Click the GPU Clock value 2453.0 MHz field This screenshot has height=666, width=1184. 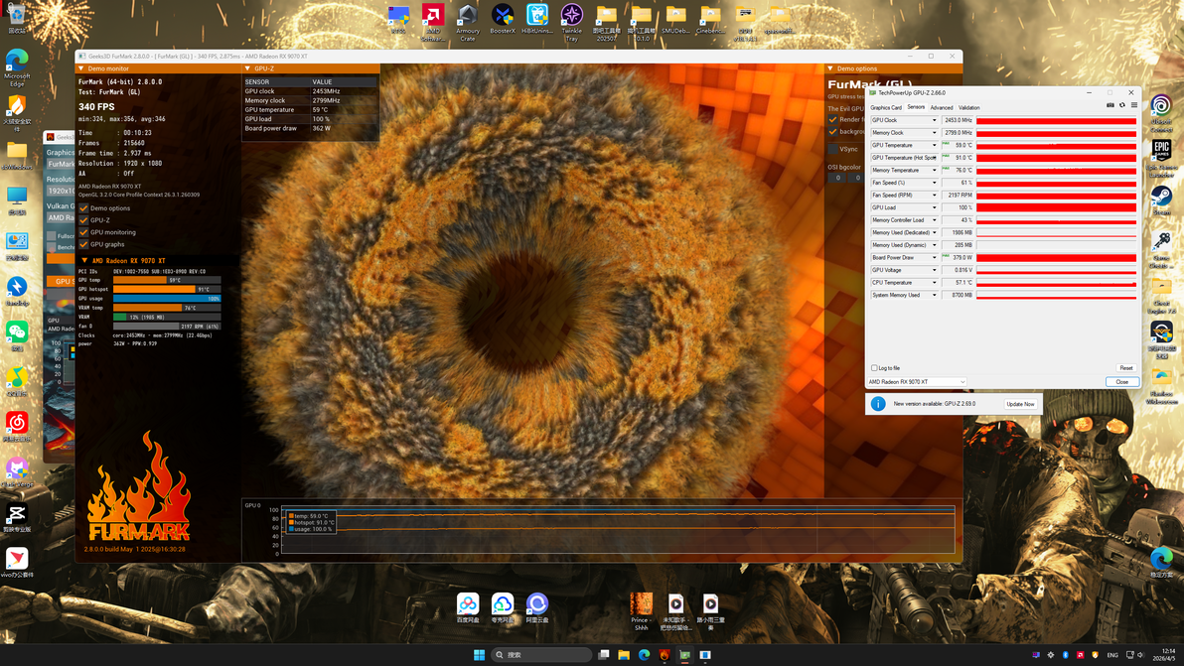pyautogui.click(x=958, y=120)
